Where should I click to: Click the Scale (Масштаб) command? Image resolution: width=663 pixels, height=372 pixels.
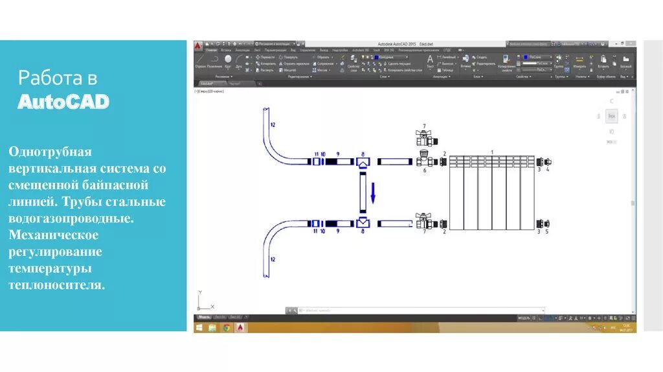(x=287, y=70)
